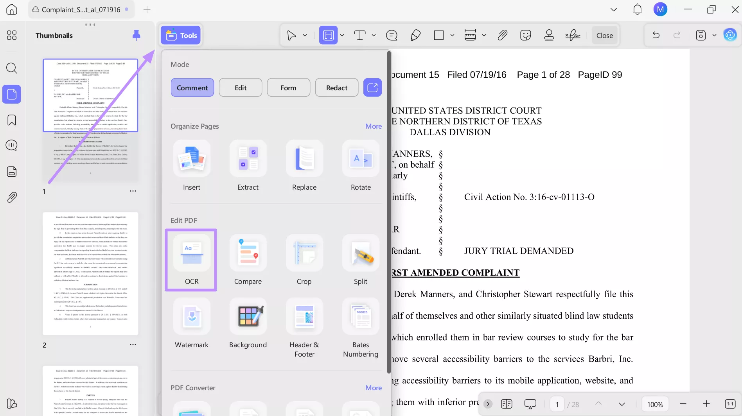742x416 pixels.
Task: Click the 100% zoom level control
Action: [654, 404]
